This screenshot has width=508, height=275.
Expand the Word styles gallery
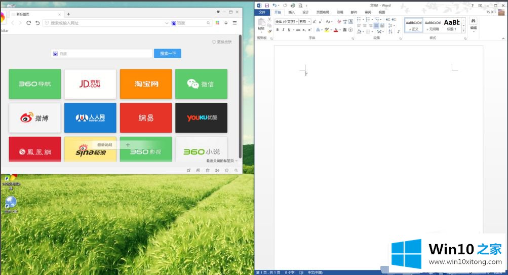pos(463,31)
